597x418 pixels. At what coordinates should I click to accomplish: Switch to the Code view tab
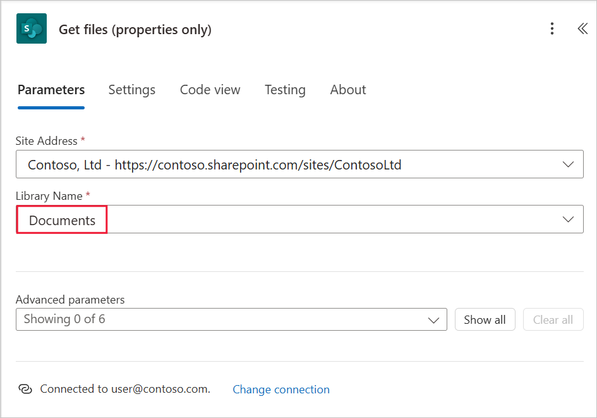[x=210, y=90]
